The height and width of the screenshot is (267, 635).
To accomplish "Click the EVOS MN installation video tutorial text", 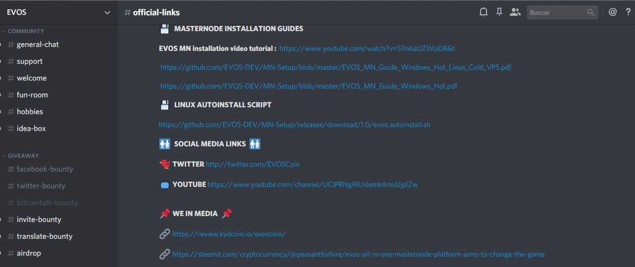I will pyautogui.click(x=218, y=48).
